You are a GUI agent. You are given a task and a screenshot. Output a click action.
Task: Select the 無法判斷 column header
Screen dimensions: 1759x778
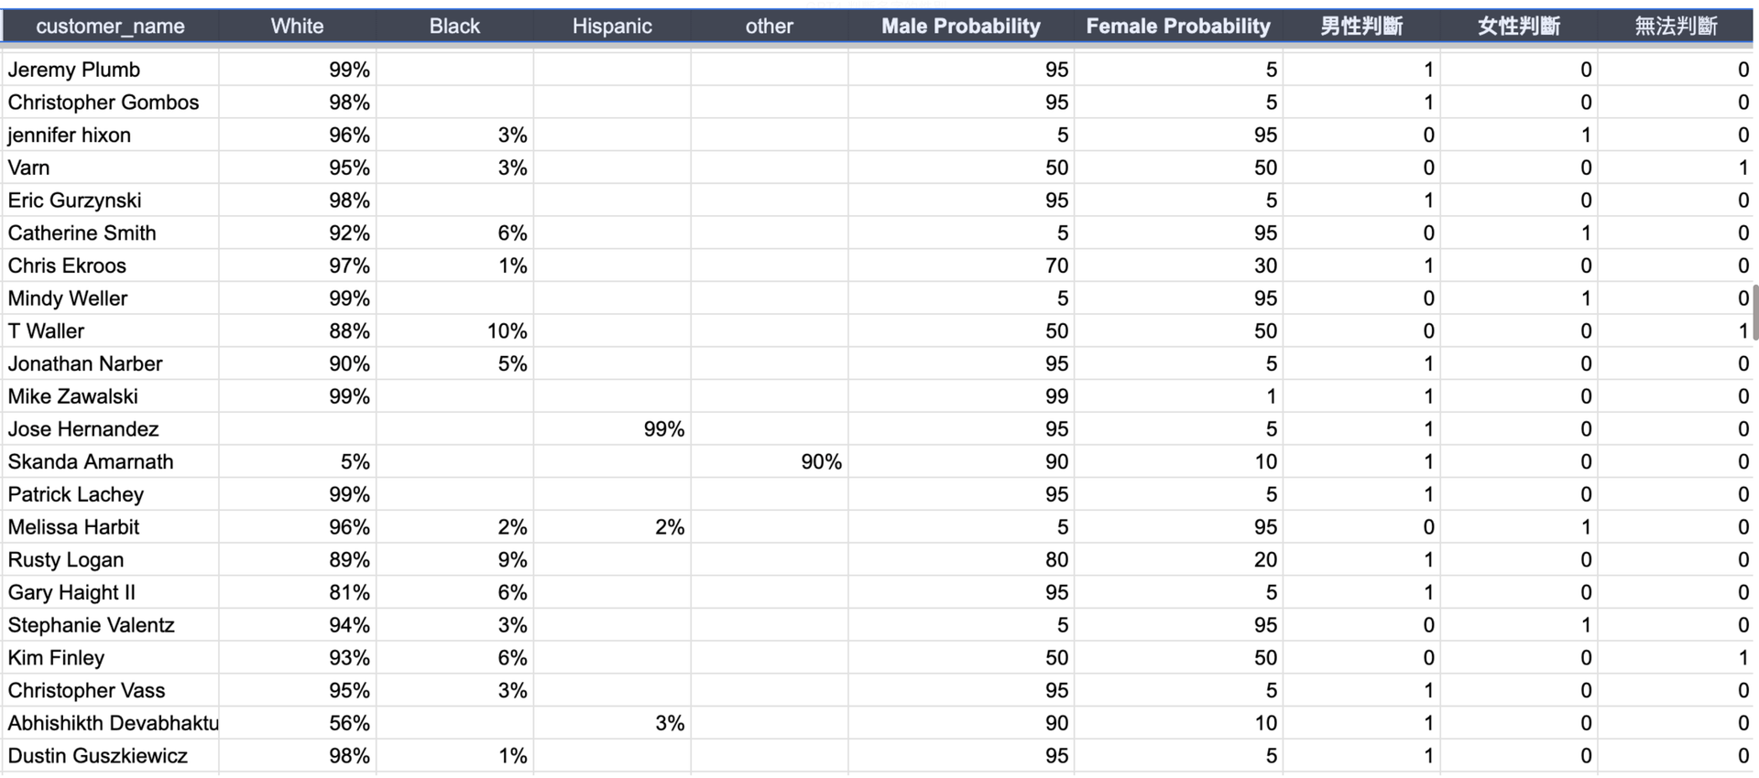1676,27
